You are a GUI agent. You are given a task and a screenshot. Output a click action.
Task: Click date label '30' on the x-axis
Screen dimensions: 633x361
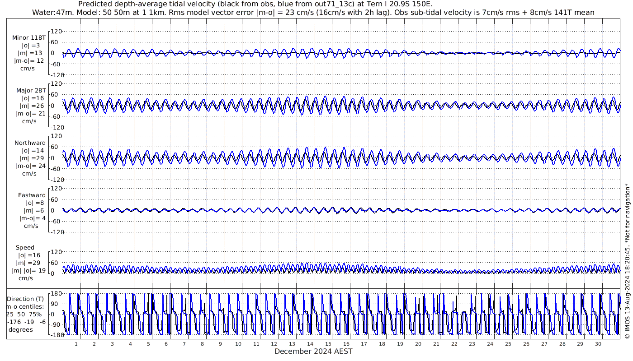(598, 344)
